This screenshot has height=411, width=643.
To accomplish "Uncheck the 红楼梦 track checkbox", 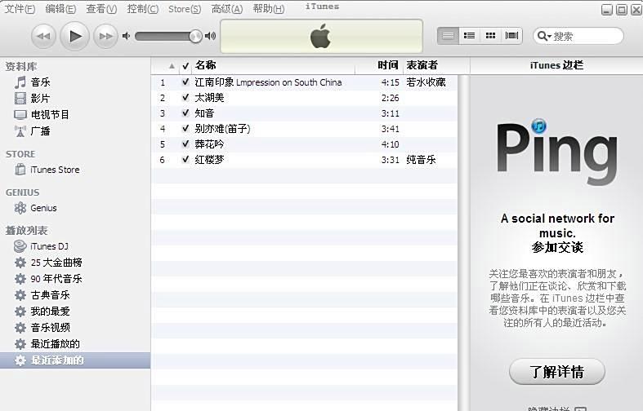I will pos(185,160).
